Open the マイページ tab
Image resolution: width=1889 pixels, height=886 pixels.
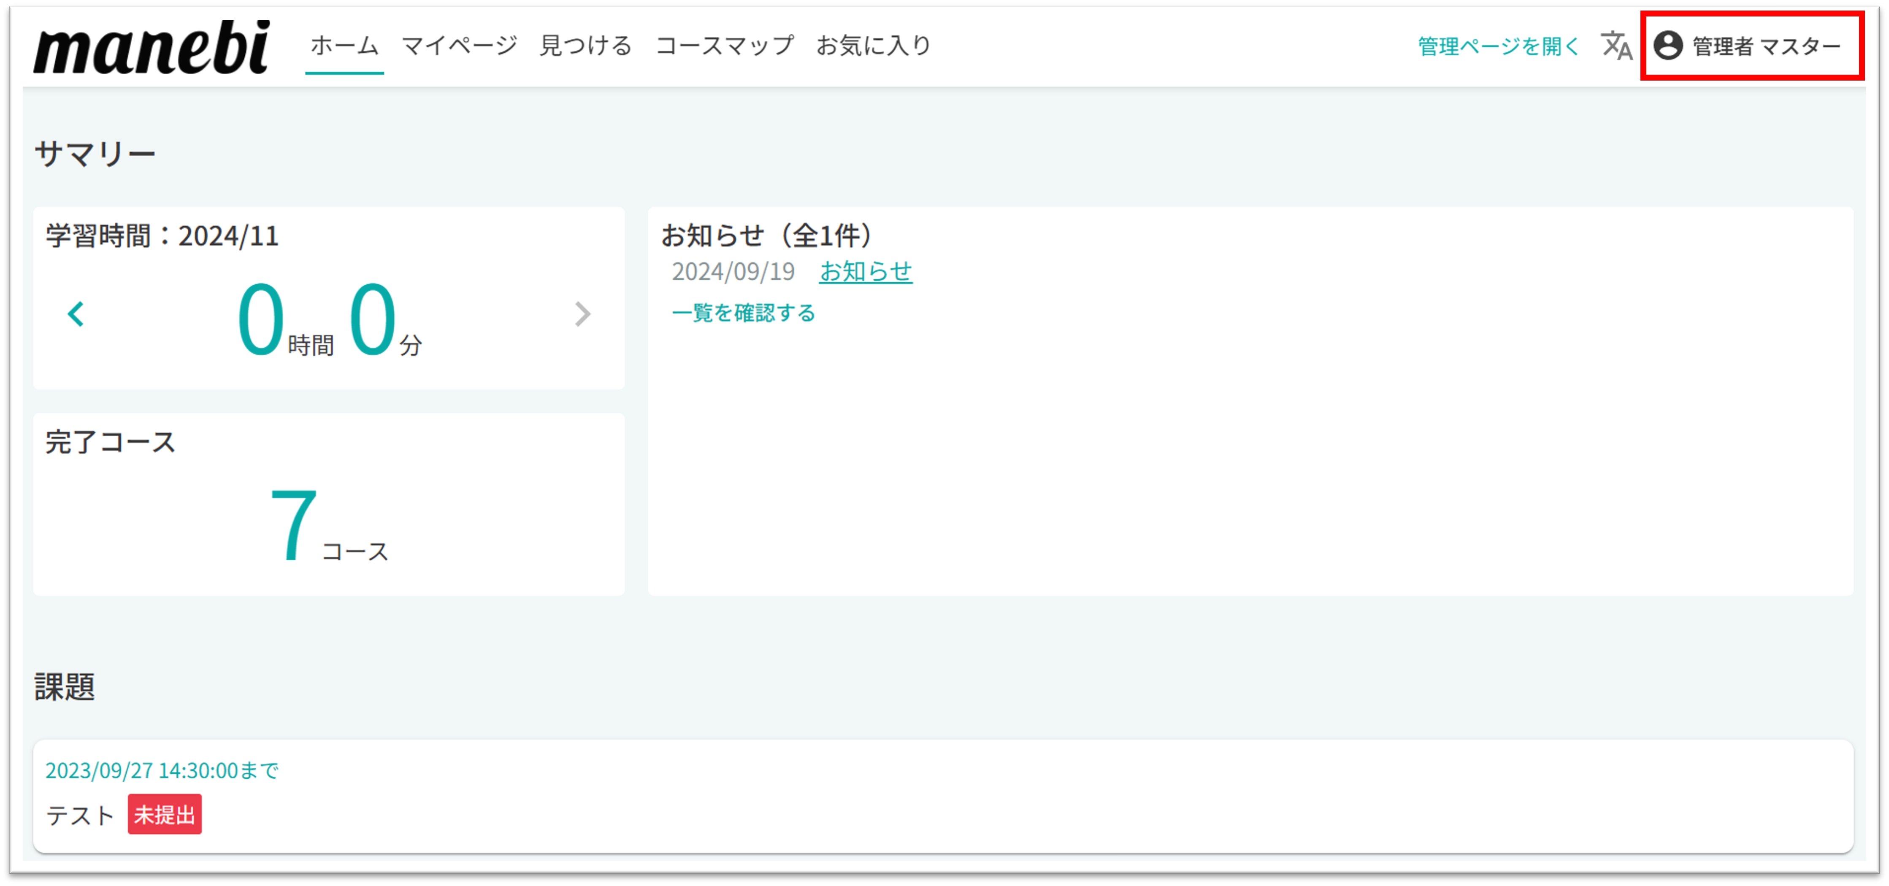460,46
